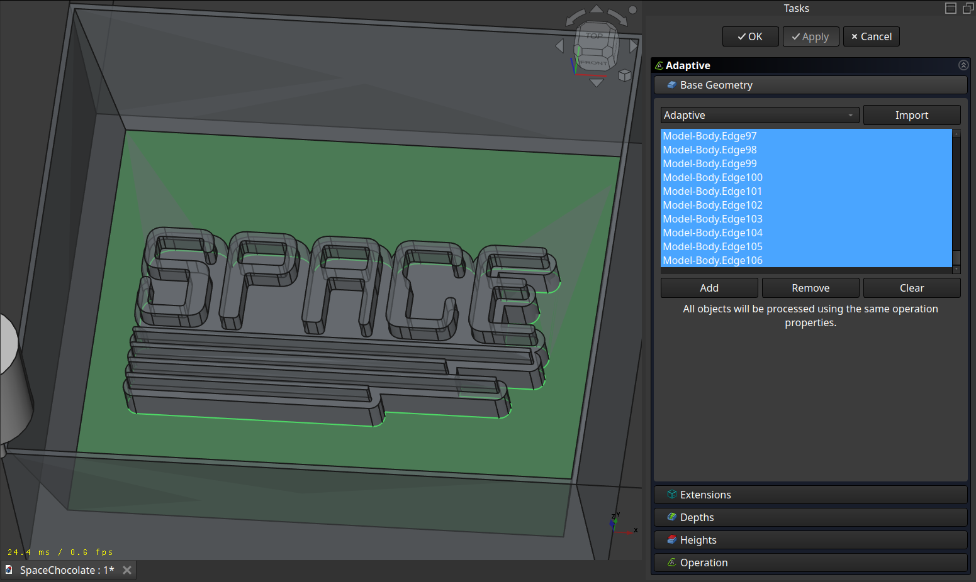Click Add to add selected geometry
This screenshot has height=582, width=976.
[709, 288]
